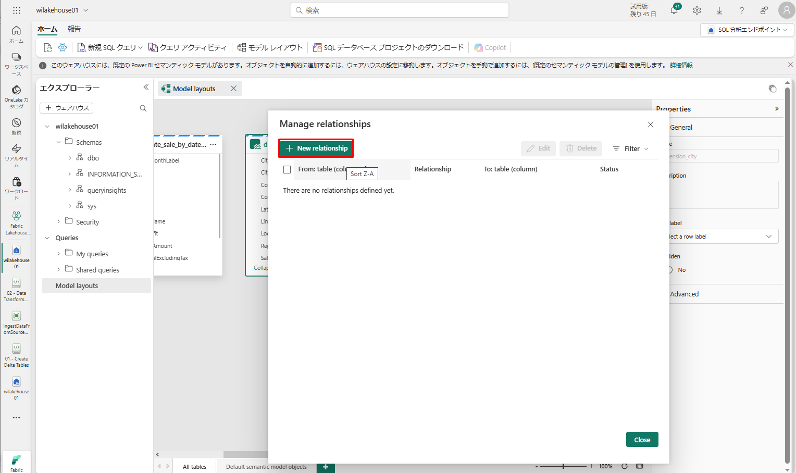Open the app launcher grid icon
This screenshot has height=473, width=796.
pyautogui.click(x=17, y=10)
